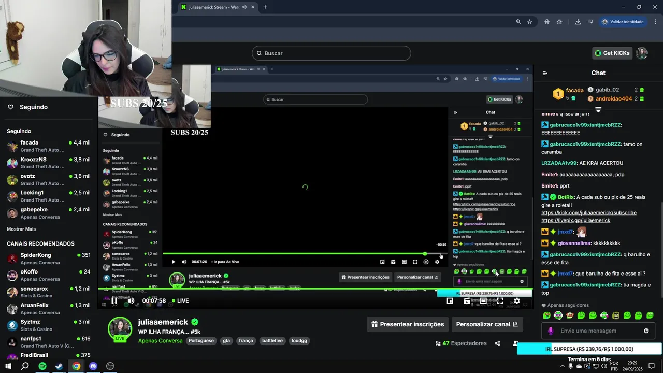
Task: Open mini player picture-in-picture icon
Action: tap(450, 301)
